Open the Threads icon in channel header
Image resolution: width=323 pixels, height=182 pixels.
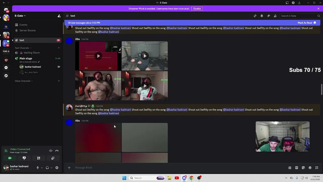coord(255,16)
